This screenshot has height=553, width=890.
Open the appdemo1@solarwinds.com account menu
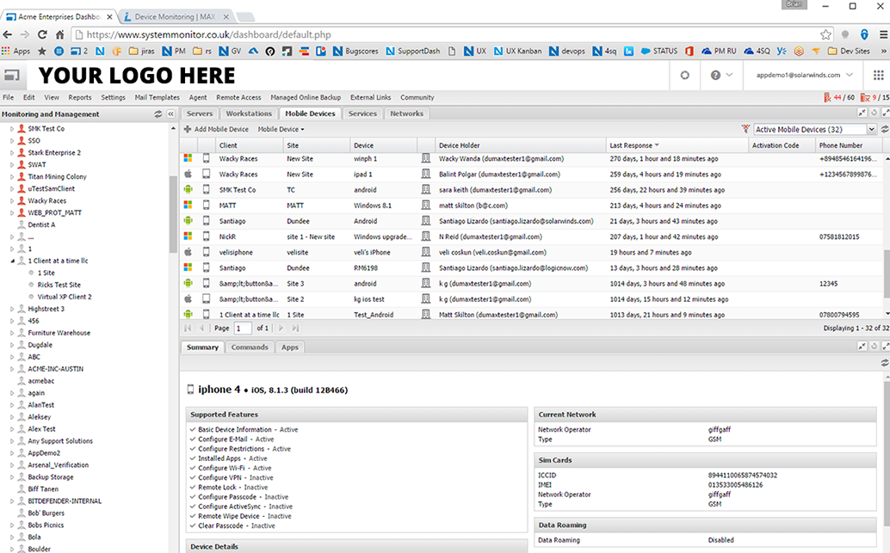(804, 75)
